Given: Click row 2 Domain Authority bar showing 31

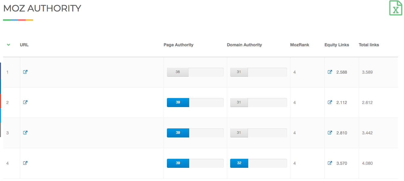Looking at the screenshot, I should (x=258, y=103).
